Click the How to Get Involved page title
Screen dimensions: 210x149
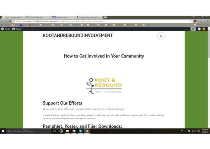point(104,56)
